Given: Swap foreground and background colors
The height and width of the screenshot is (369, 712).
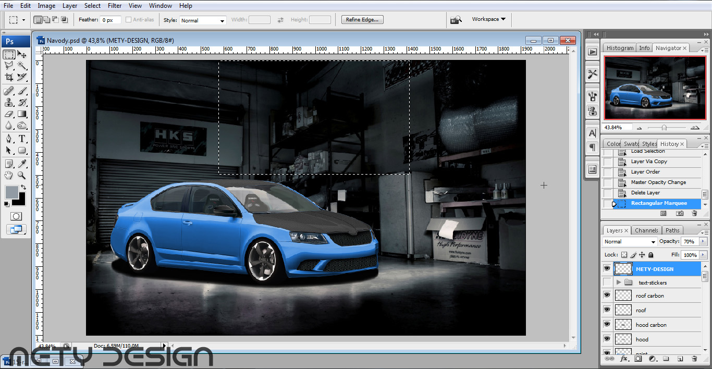Looking at the screenshot, I should pyautogui.click(x=23, y=188).
